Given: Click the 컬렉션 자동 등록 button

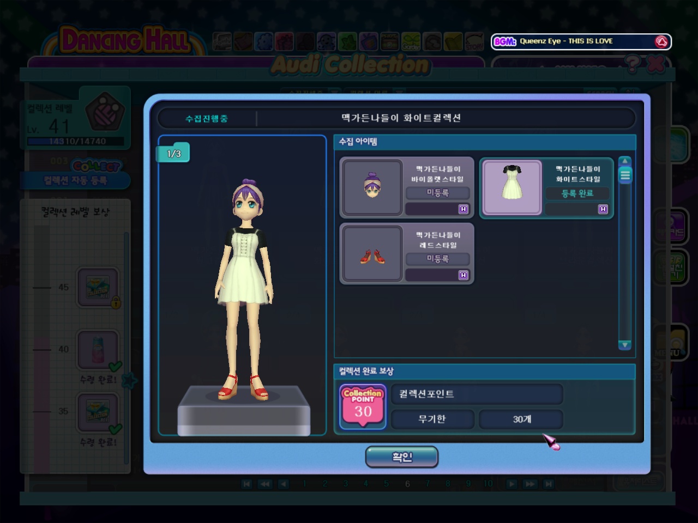Looking at the screenshot, I should 75,180.
